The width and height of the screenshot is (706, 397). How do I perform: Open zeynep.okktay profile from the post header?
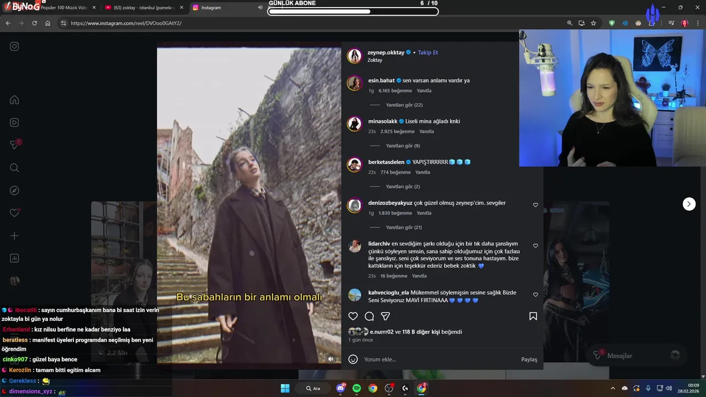pyautogui.click(x=386, y=52)
